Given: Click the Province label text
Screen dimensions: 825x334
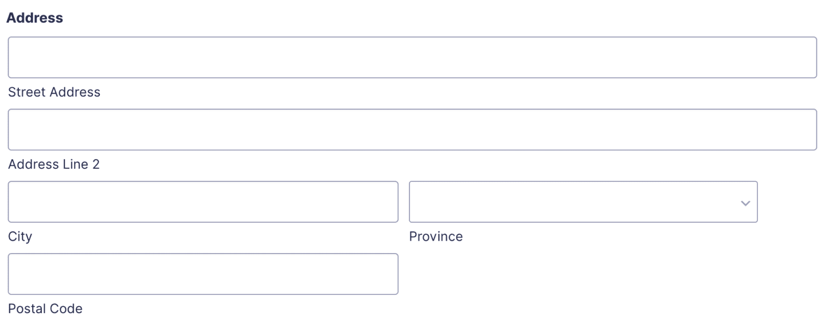Looking at the screenshot, I should (436, 236).
